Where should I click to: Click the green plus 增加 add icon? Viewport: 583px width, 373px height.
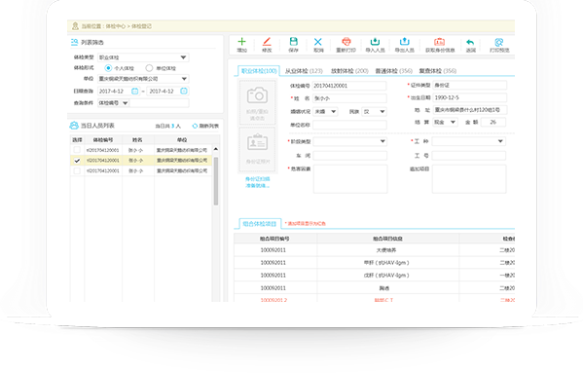coord(241,42)
